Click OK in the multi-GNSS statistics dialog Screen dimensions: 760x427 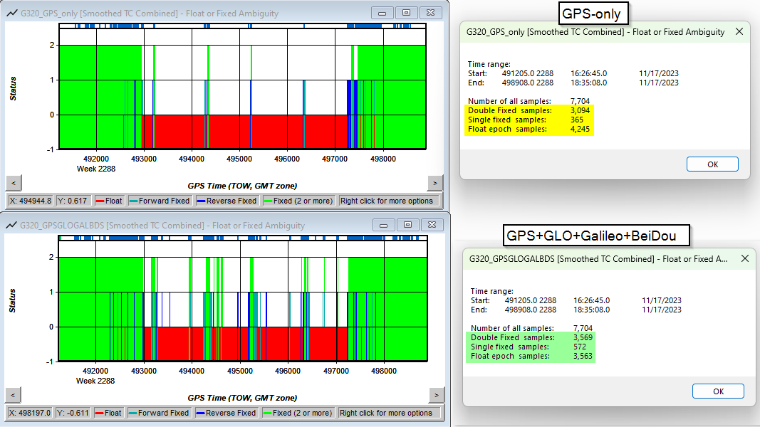[x=718, y=391]
